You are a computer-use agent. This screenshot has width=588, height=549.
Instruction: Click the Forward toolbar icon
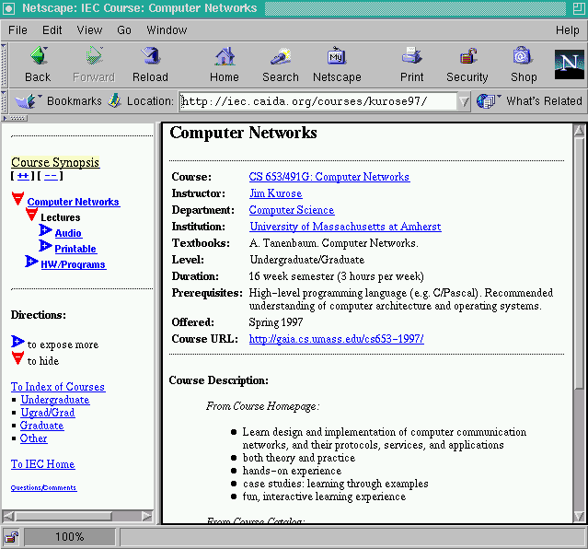94,56
